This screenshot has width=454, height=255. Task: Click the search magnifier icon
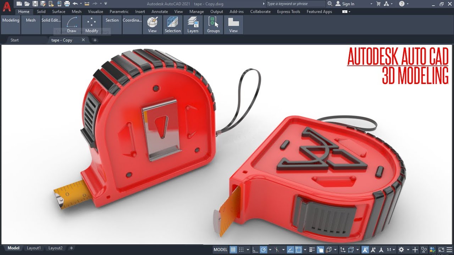coord(330,4)
